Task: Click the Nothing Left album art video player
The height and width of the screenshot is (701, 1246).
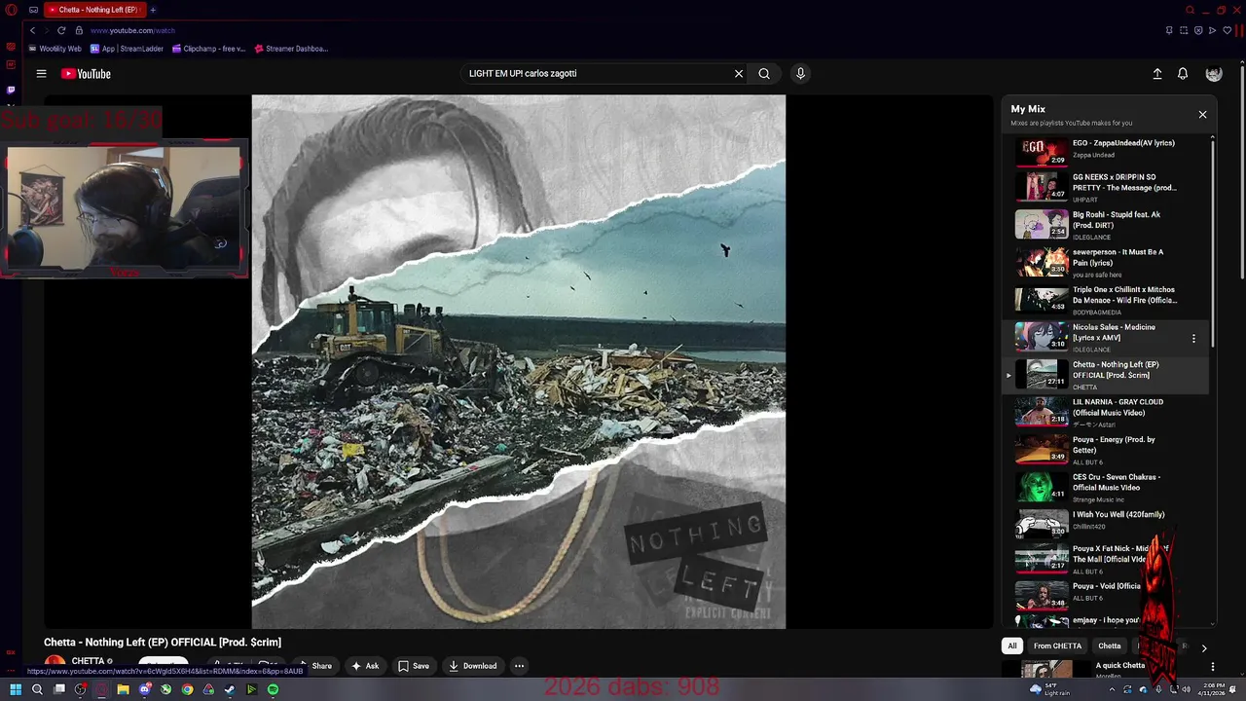Action: click(519, 362)
